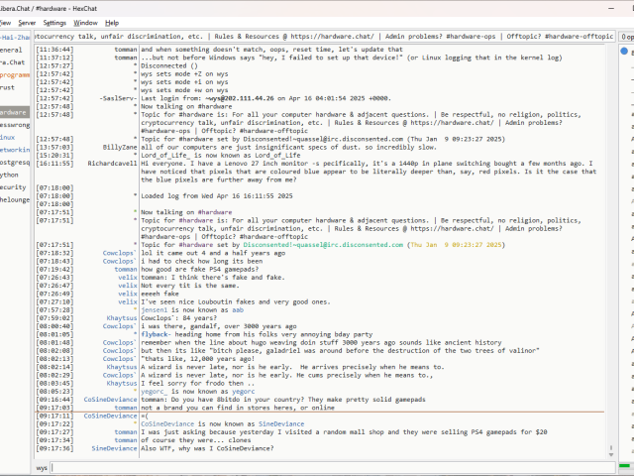Select the security channel

tap(12, 186)
